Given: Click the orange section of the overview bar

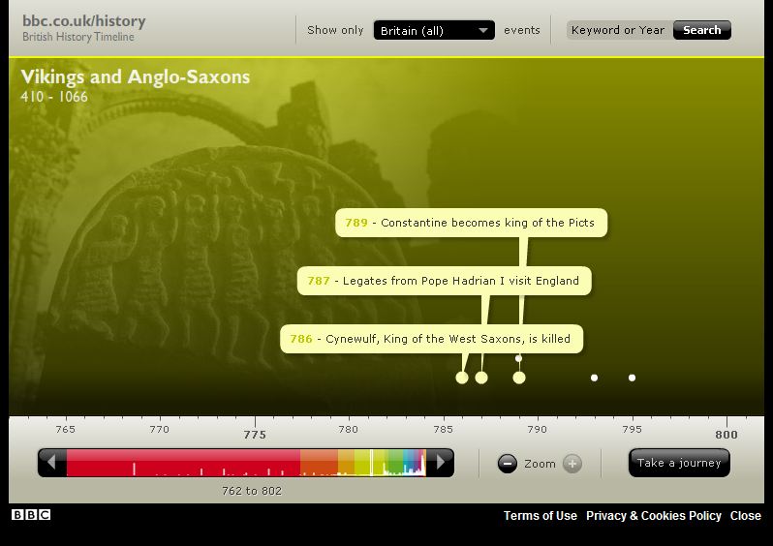Looking at the screenshot, I should point(319,462).
